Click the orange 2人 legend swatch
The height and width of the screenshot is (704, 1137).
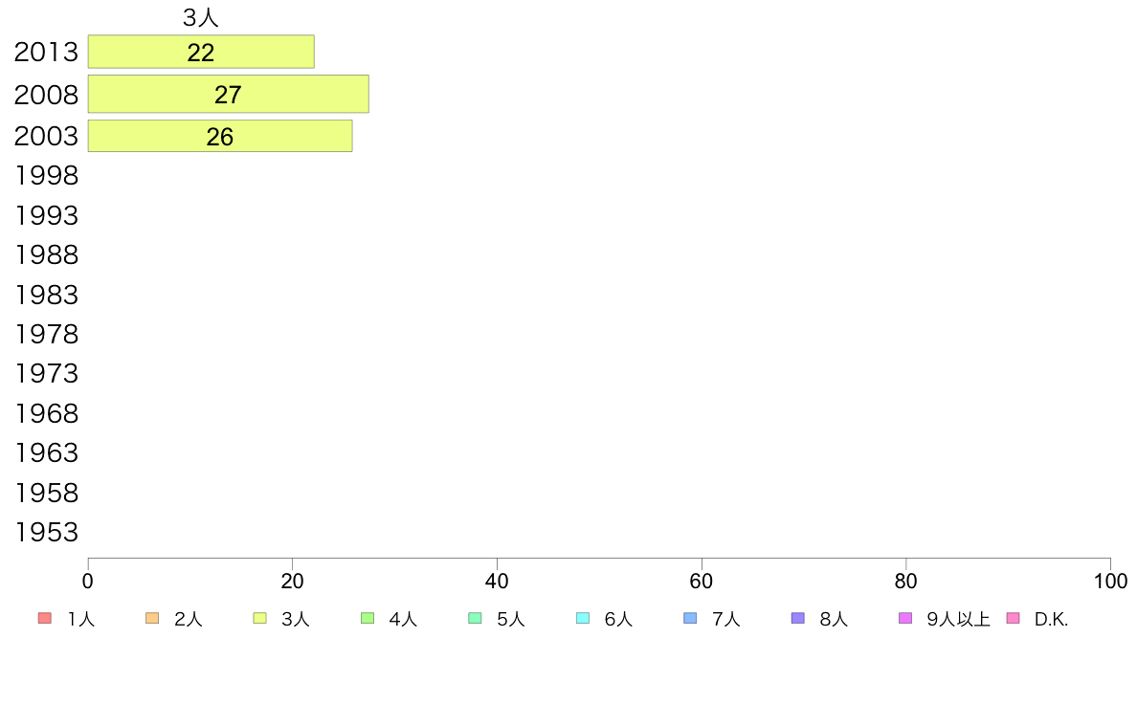click(152, 619)
